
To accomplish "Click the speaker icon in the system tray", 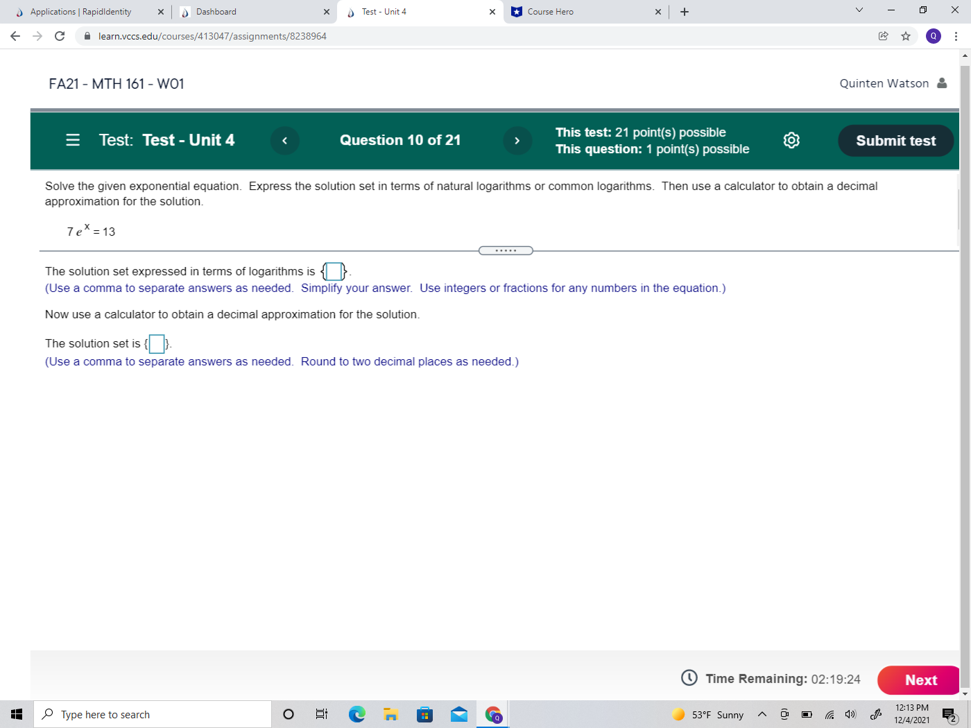I will pyautogui.click(x=850, y=714).
